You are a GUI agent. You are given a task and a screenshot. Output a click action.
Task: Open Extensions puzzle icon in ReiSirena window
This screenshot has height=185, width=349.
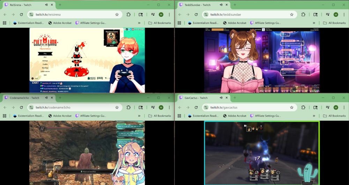click(x=128, y=14)
